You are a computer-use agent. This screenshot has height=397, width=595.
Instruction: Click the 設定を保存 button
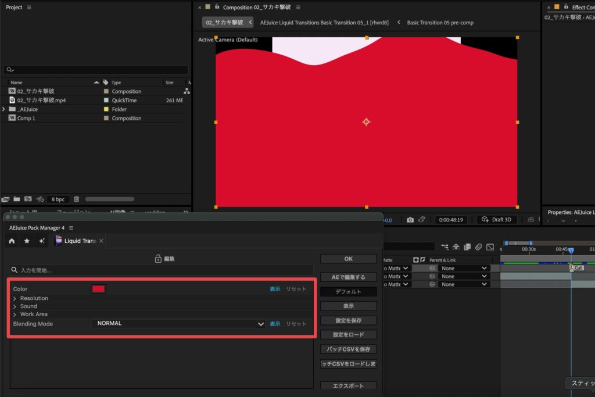click(x=348, y=320)
